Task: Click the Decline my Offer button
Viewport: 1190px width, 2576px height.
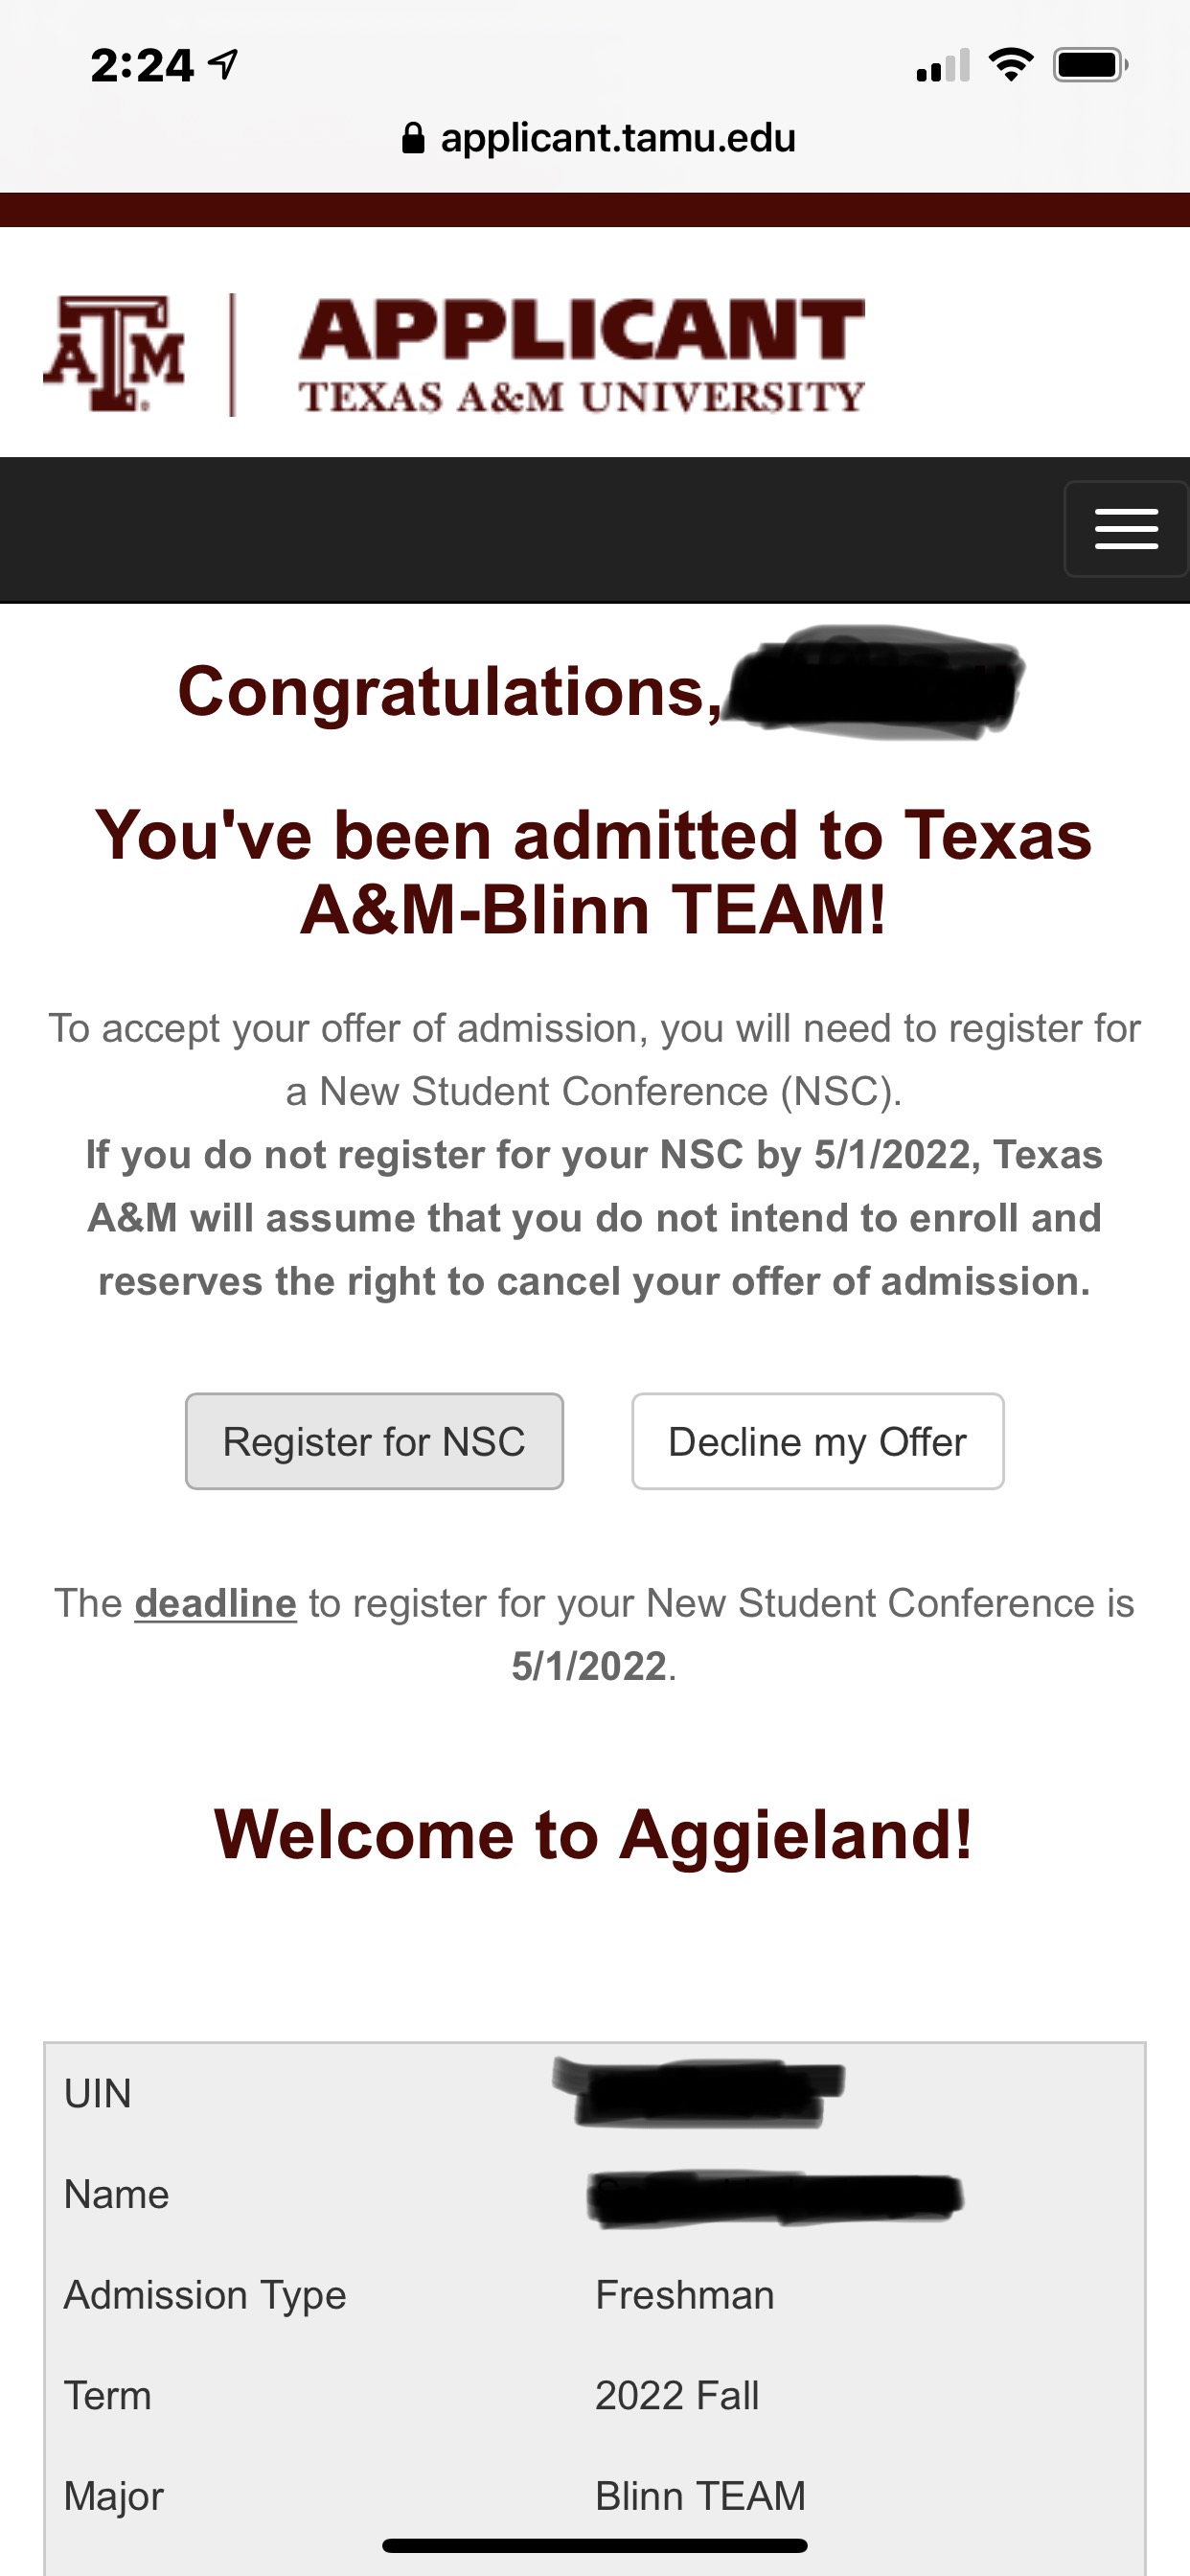Action: (817, 1441)
